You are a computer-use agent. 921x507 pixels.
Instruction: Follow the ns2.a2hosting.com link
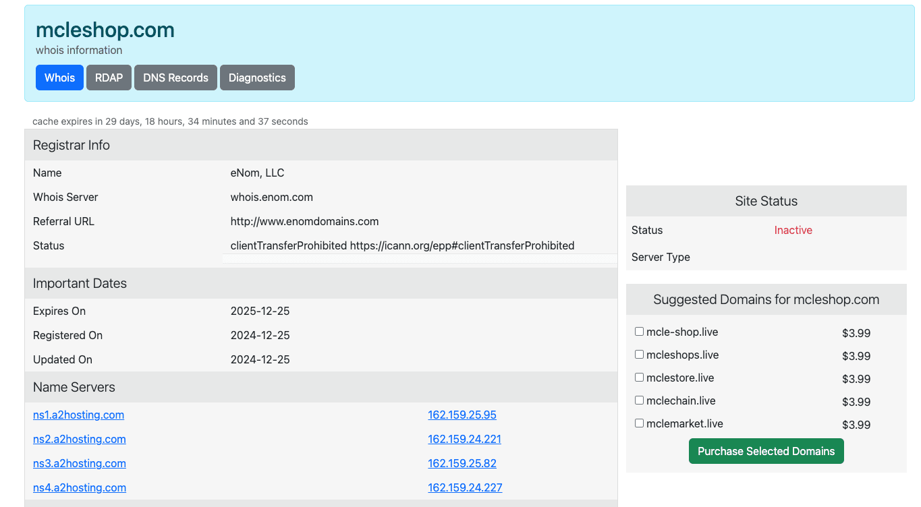79,439
